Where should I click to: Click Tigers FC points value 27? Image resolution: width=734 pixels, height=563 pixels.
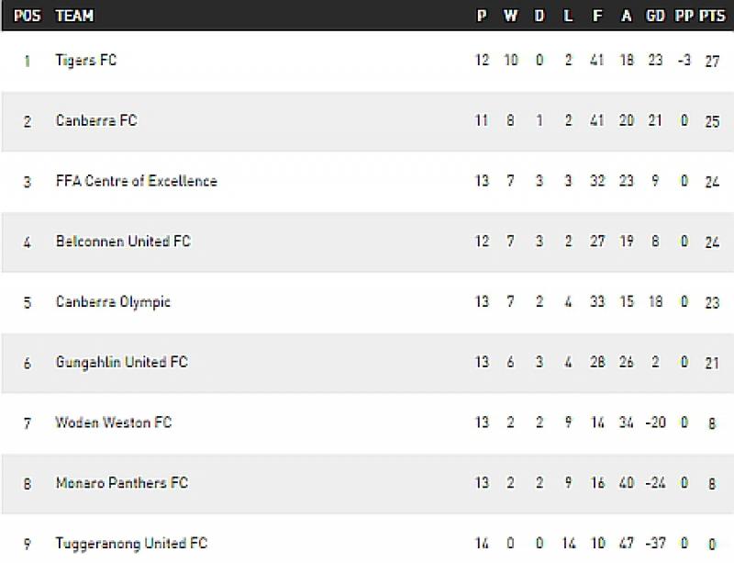click(712, 61)
